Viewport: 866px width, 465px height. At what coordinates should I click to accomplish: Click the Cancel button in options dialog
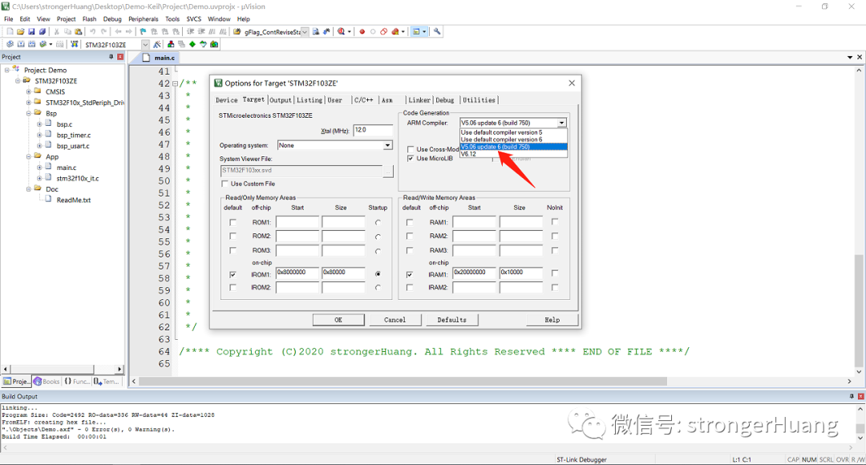pos(395,320)
